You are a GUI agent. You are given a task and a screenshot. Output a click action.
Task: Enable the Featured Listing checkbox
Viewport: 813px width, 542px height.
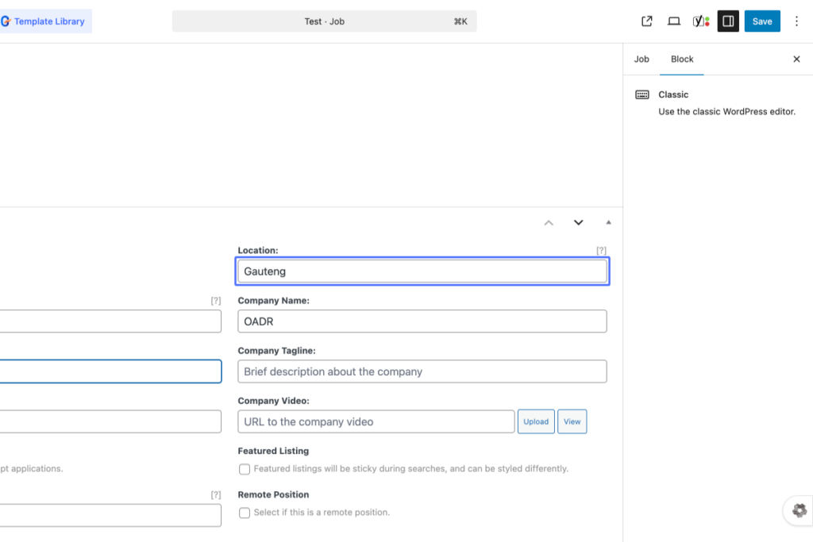coord(245,469)
